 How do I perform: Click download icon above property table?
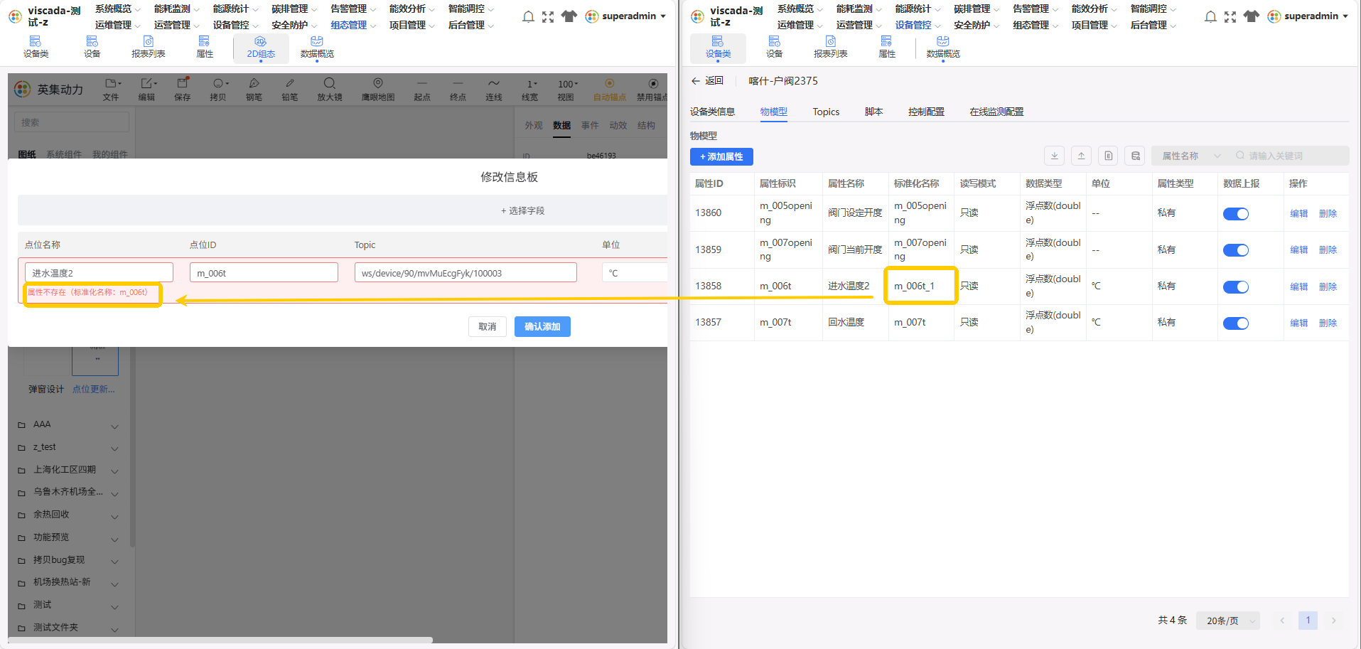coord(1054,156)
